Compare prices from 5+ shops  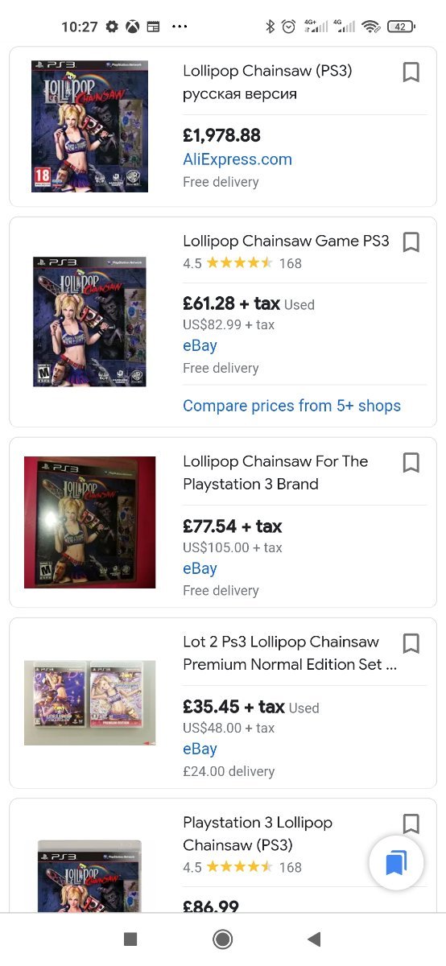point(291,406)
